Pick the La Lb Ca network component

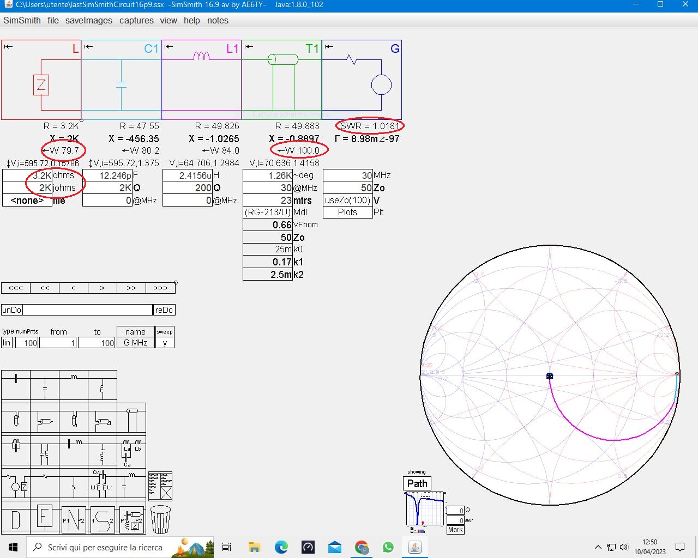(x=131, y=452)
